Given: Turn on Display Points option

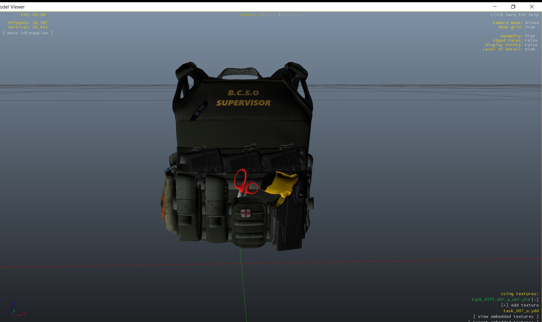Looking at the screenshot, I should point(531,45).
